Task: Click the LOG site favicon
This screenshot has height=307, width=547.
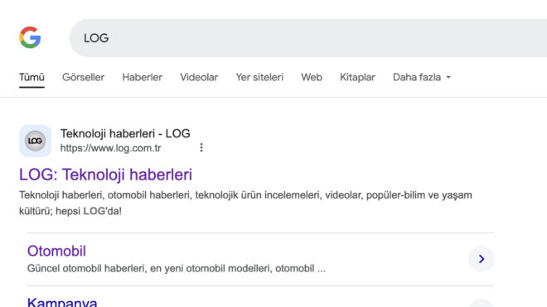Action: point(36,141)
